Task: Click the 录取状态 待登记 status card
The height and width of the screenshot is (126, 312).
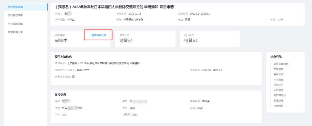Action: 145,39
